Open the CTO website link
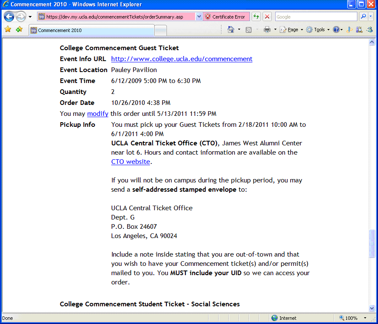 click(x=131, y=162)
